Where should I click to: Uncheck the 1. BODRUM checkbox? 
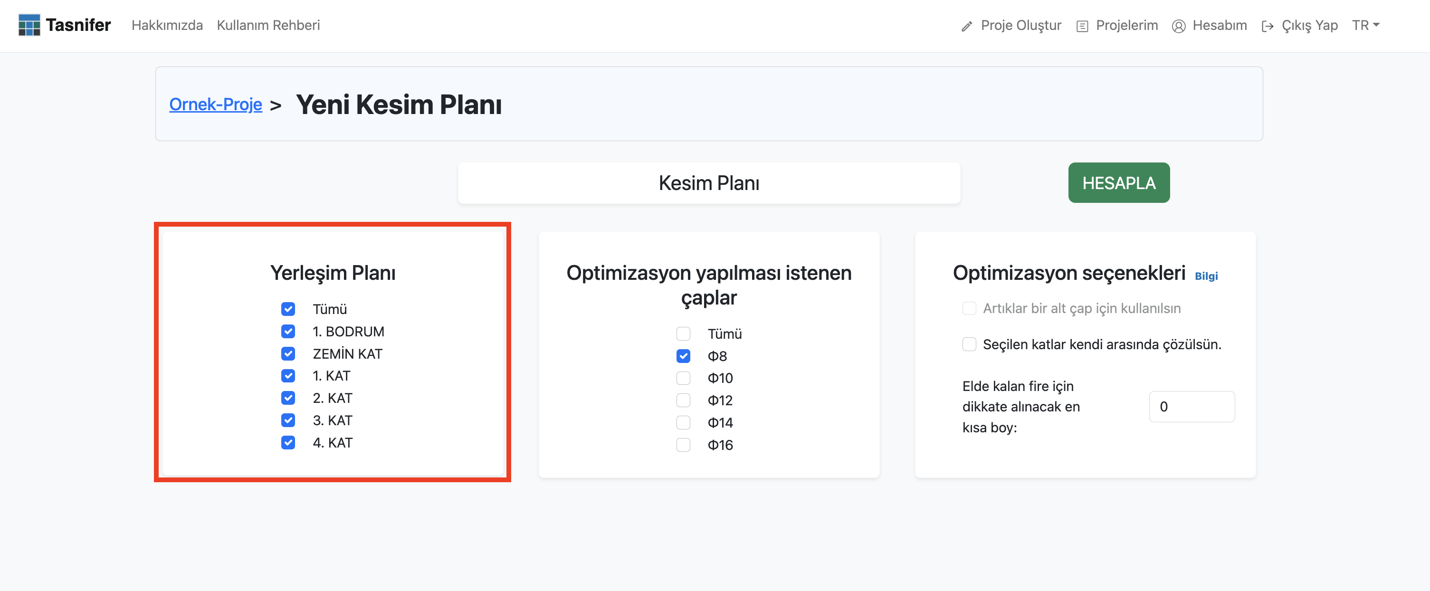287,332
